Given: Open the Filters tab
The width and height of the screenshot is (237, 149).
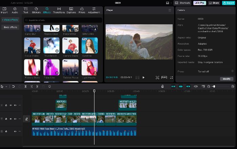Looking at the screenshot, I should pyautogui.click(x=82, y=10).
